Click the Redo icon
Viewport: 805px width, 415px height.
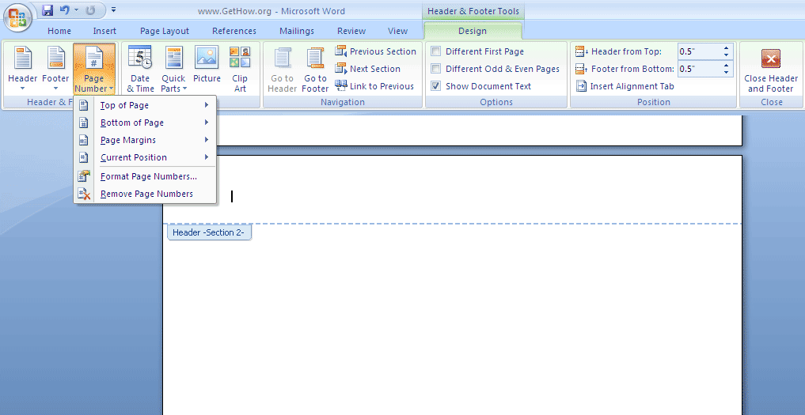tap(90, 9)
